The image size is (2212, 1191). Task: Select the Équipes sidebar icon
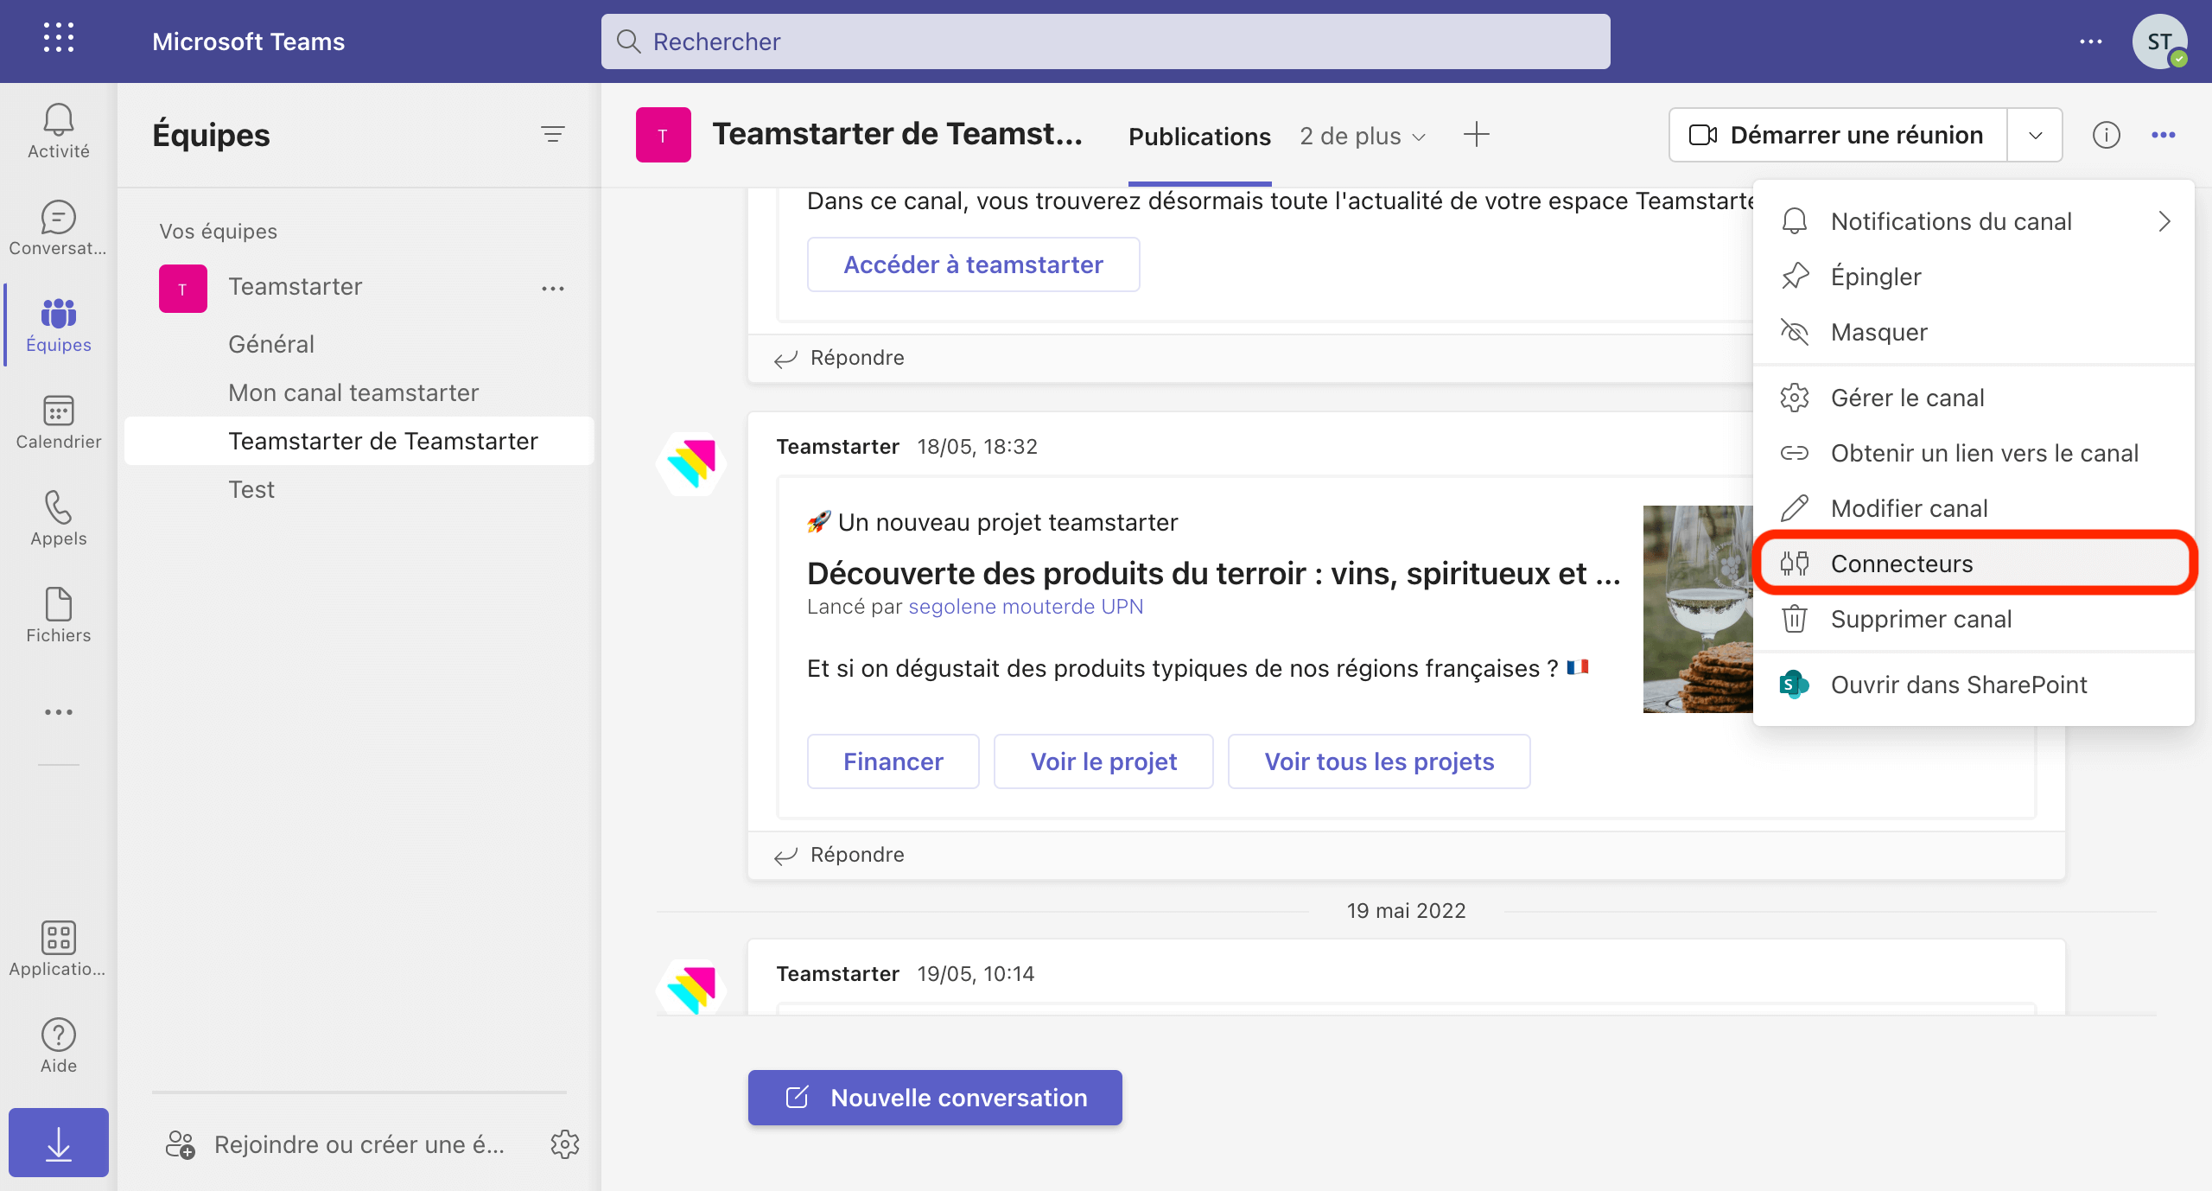click(x=58, y=325)
